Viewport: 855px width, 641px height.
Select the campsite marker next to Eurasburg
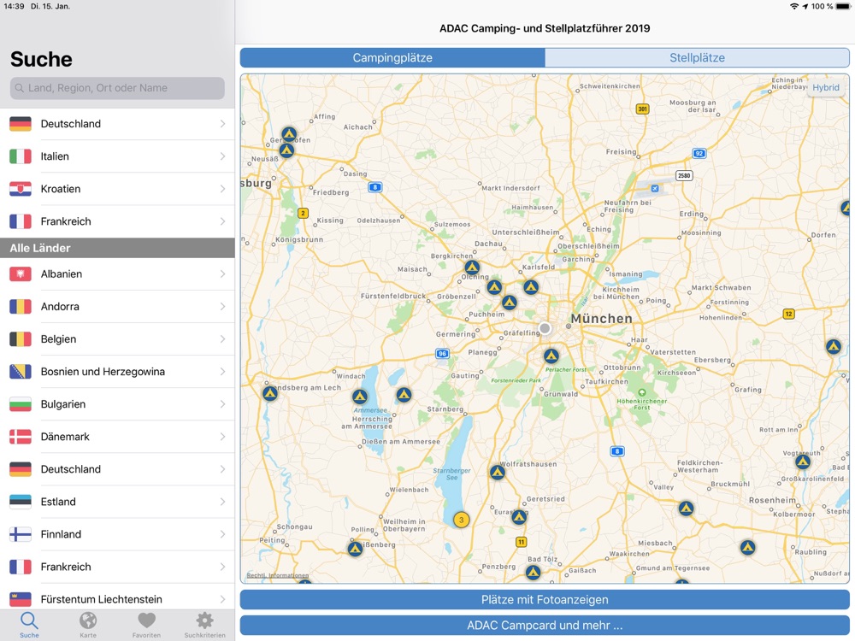tap(519, 516)
